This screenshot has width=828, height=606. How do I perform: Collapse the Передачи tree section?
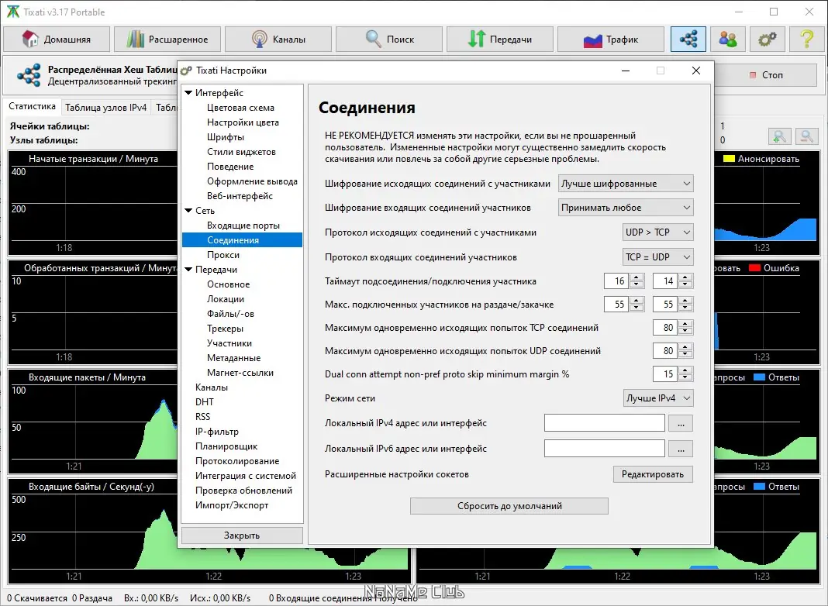[x=188, y=270]
